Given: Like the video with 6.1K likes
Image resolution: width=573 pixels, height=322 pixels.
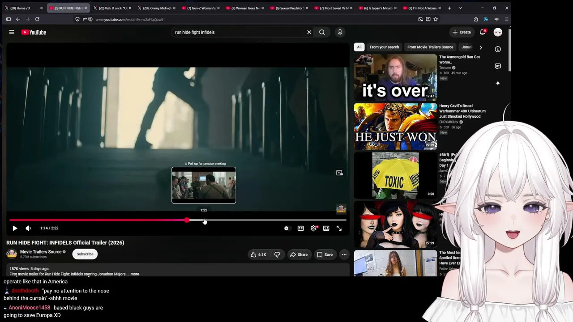Looking at the screenshot, I should pyautogui.click(x=258, y=254).
